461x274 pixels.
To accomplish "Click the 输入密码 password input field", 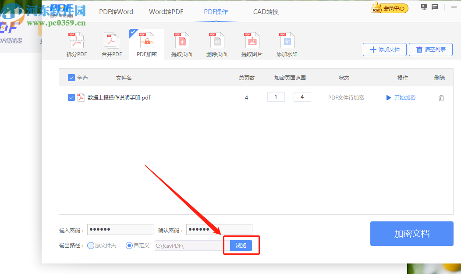I will point(120,229).
